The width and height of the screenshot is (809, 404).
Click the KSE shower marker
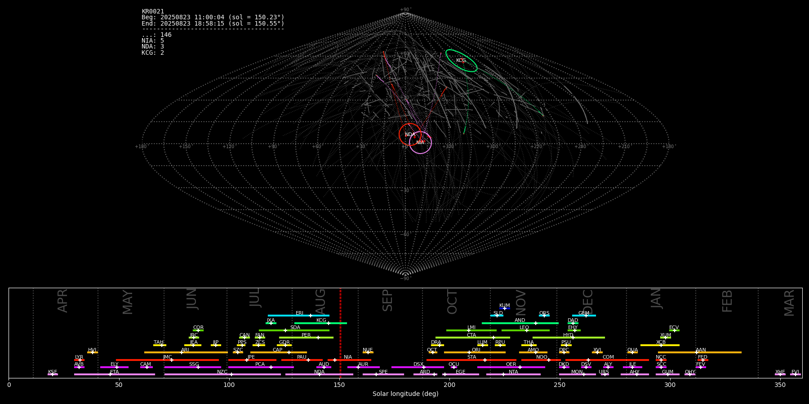tap(53, 374)
